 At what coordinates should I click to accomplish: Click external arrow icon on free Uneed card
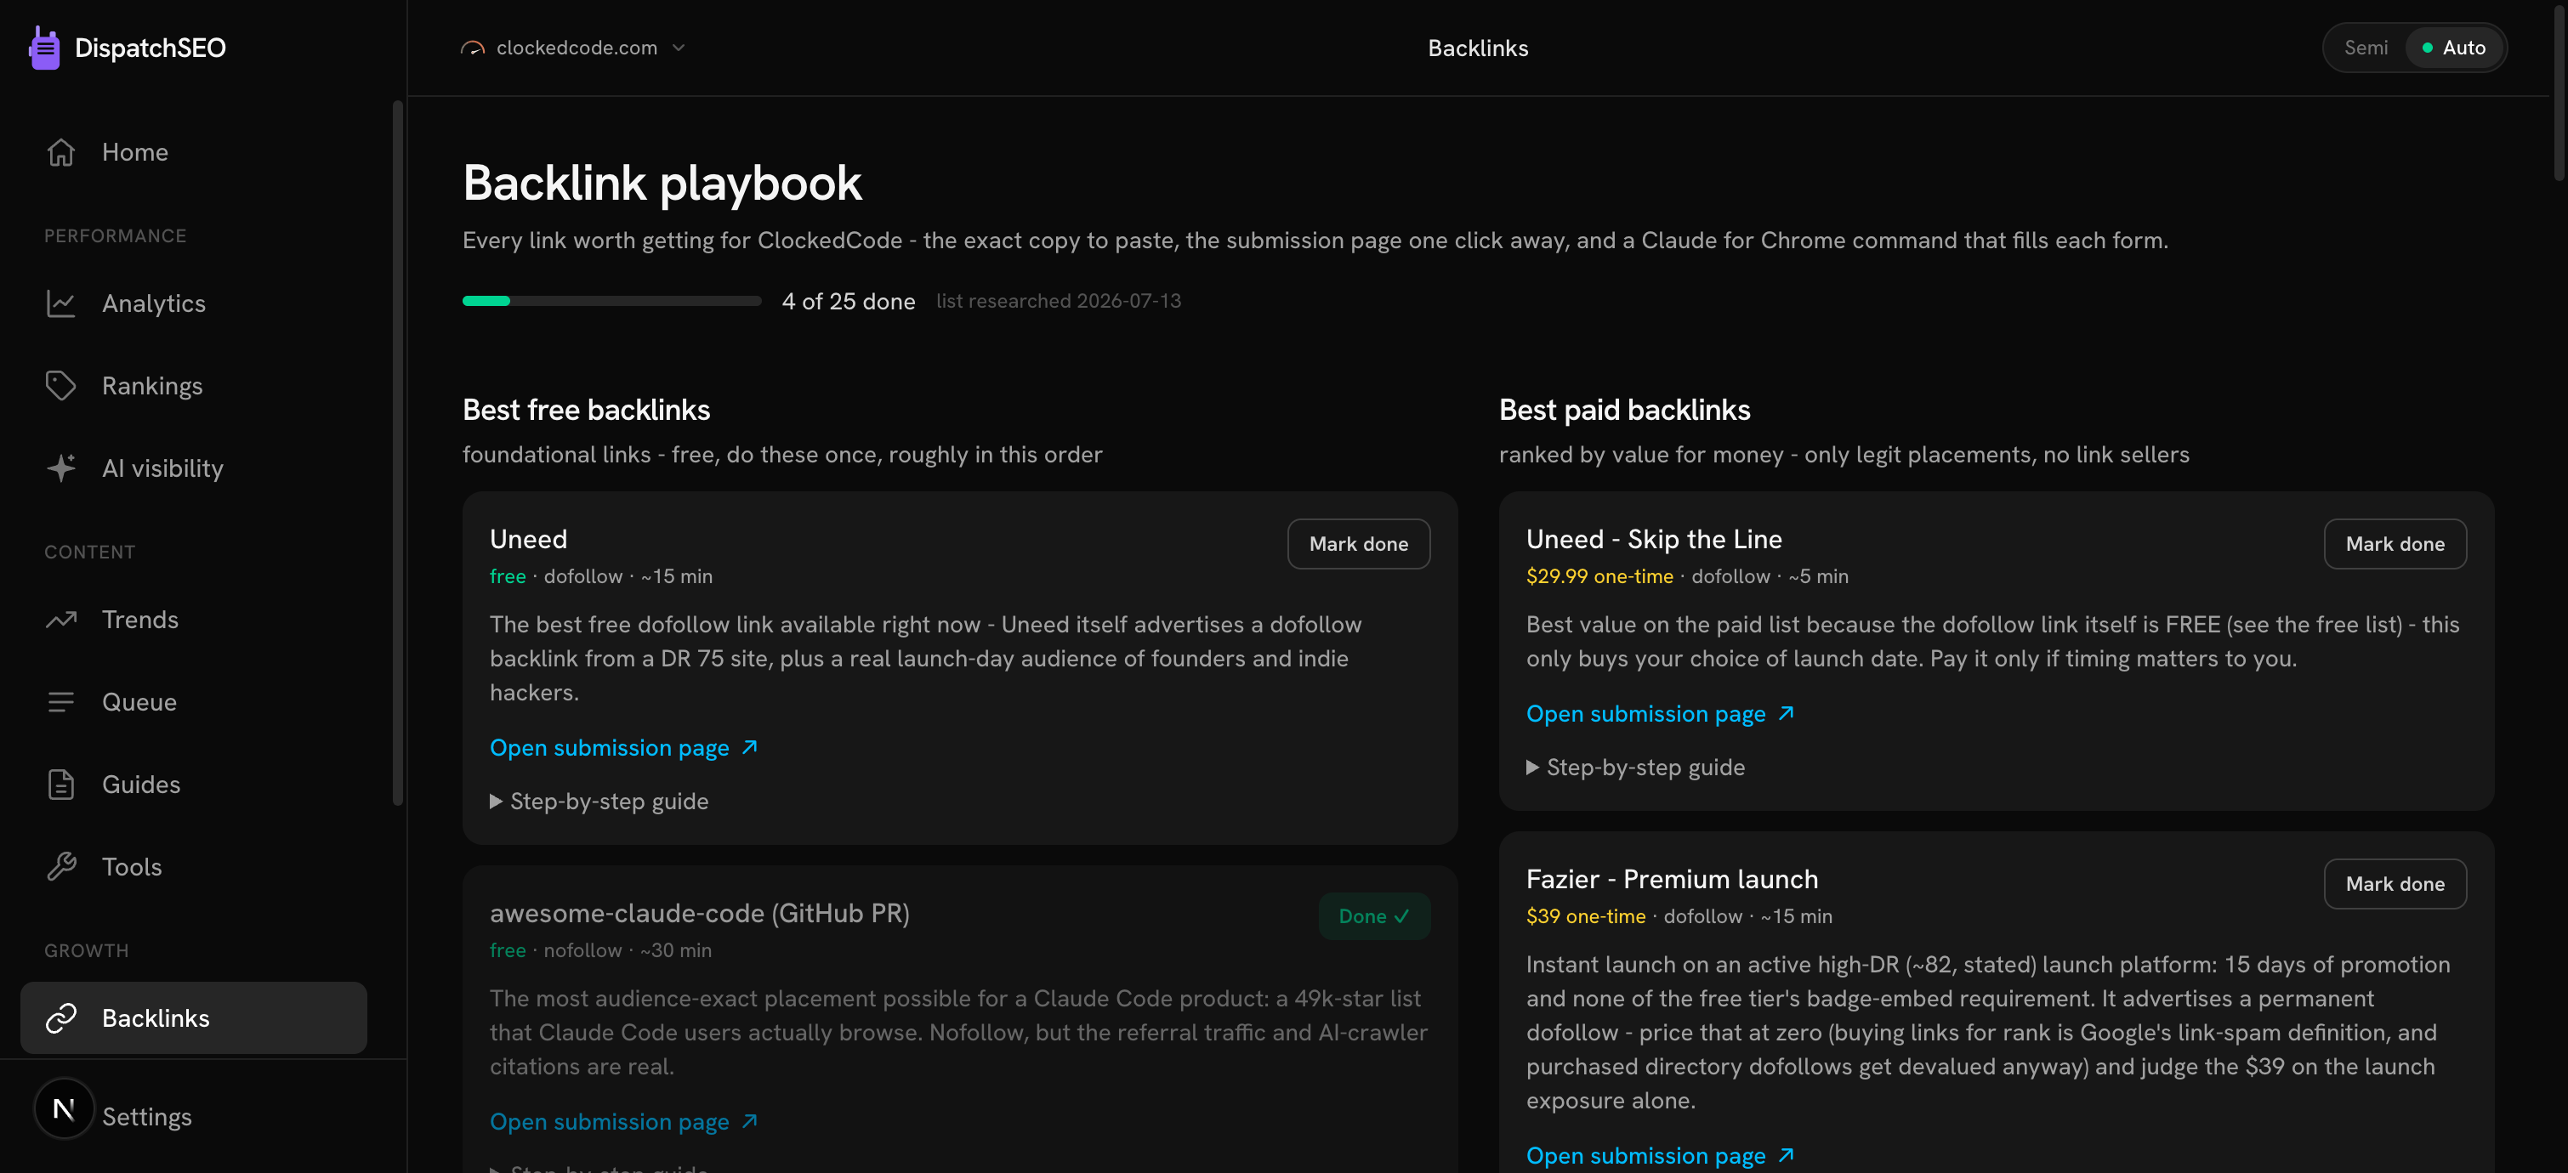[x=750, y=747]
